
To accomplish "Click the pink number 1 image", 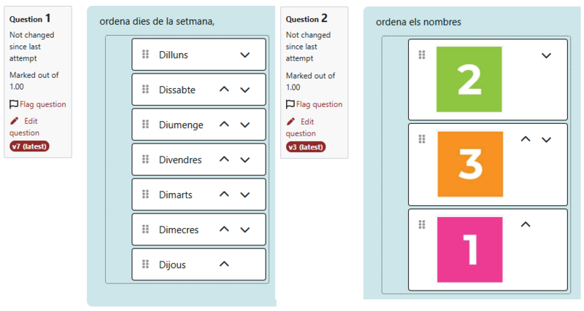I will point(470,250).
